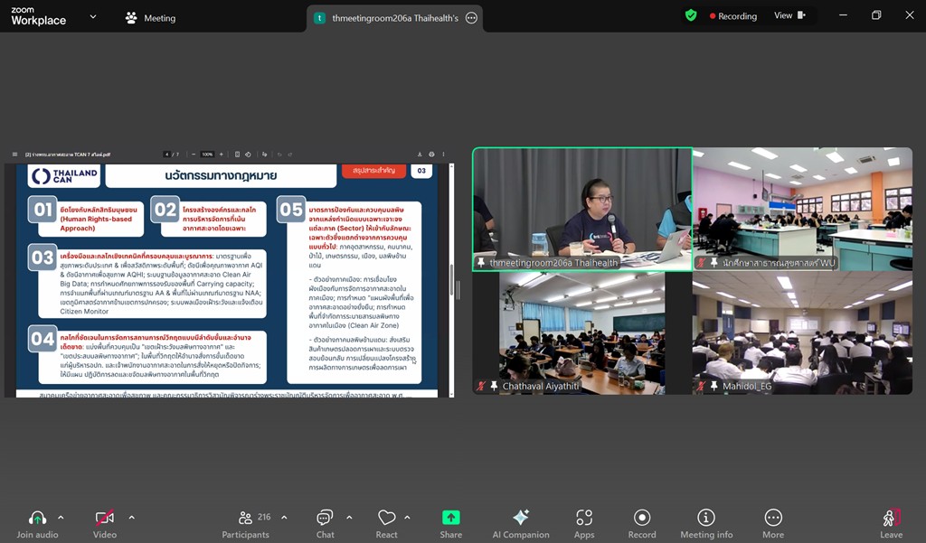Expand video options arrow beside Video
This screenshot has height=543, width=926.
131,518
